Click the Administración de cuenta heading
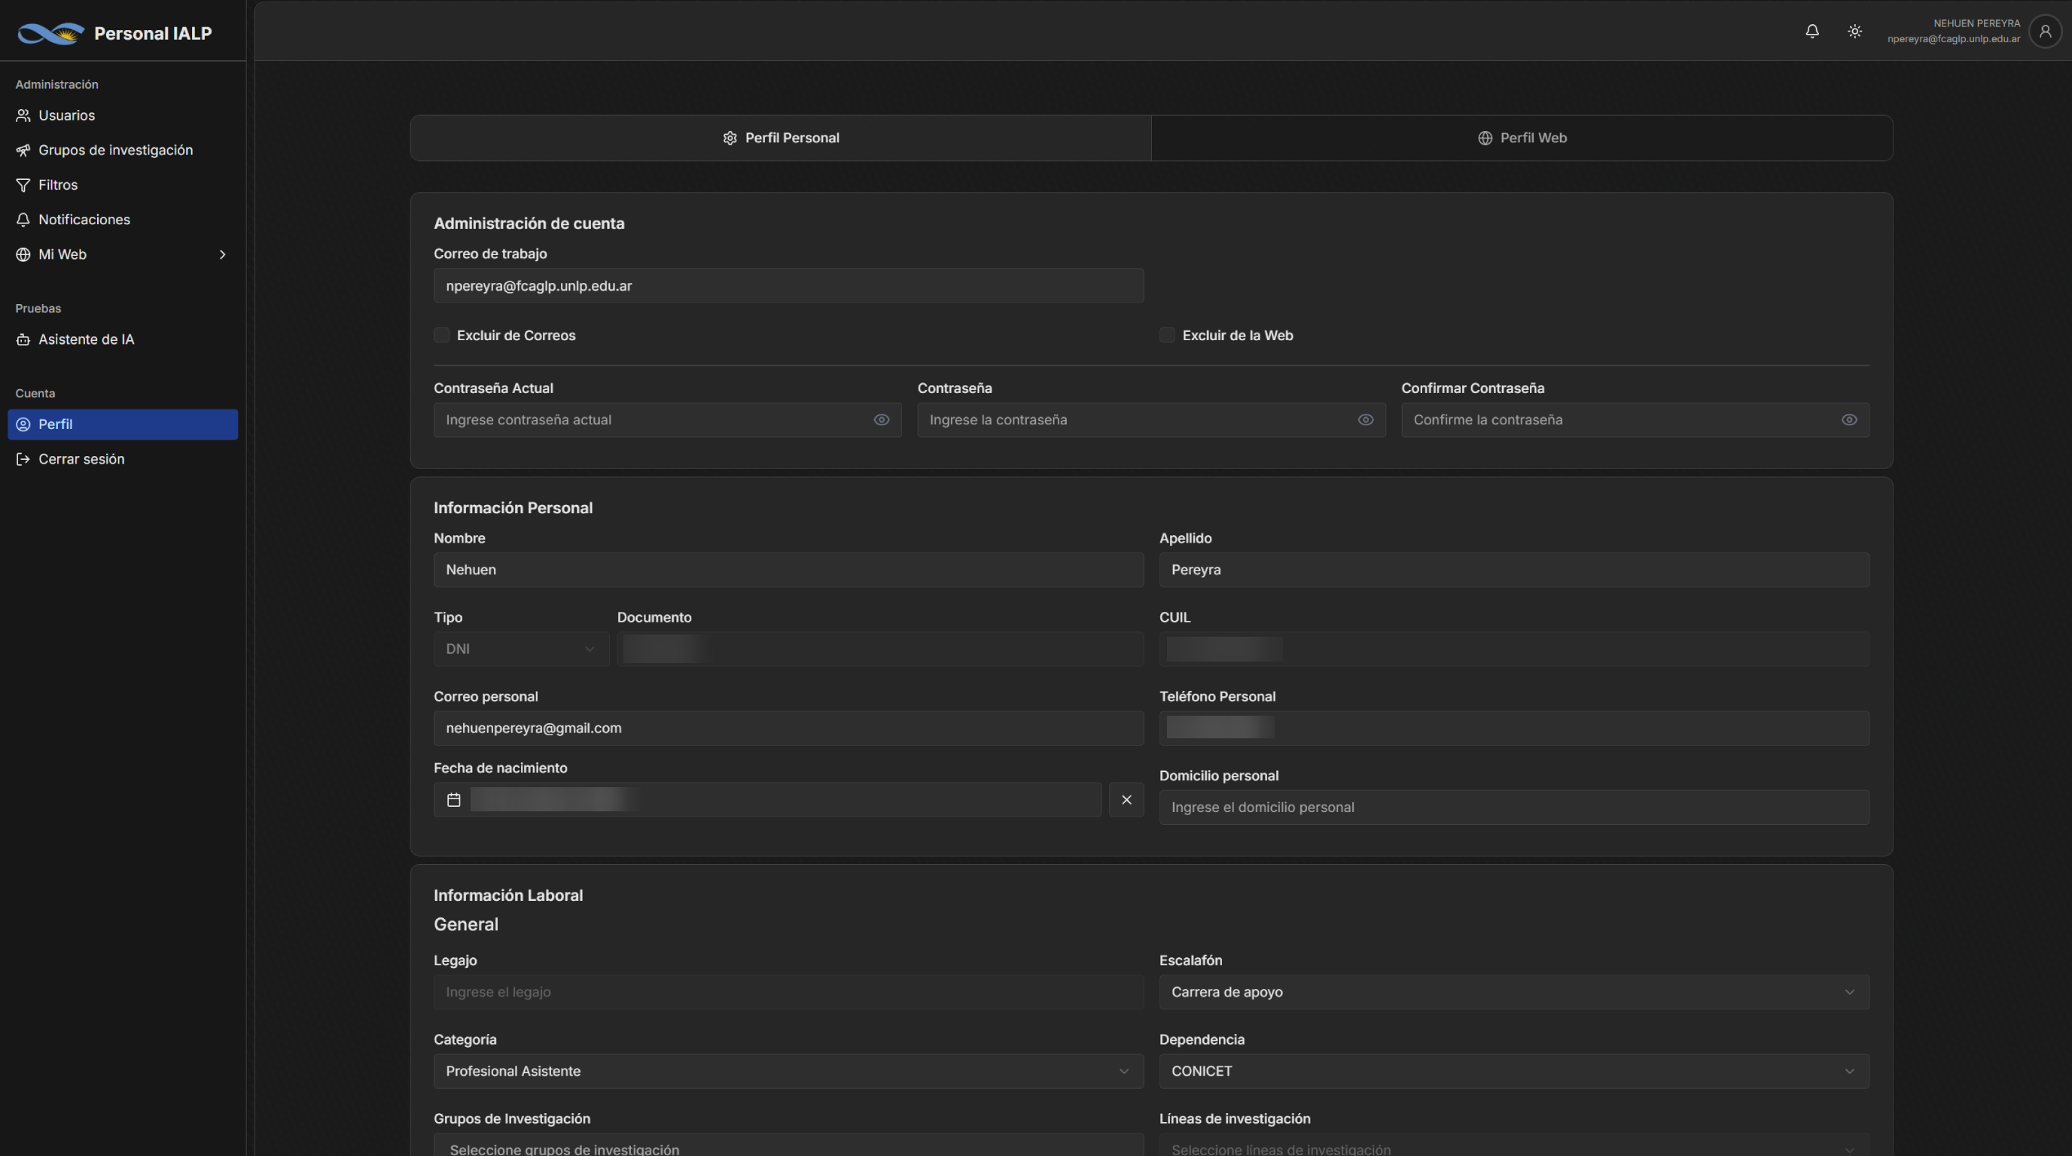 529,224
